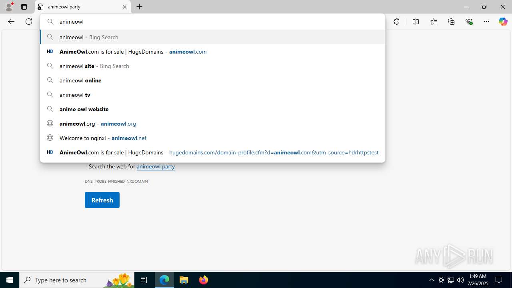Click HD favicon next to animeowl.com suggestion
The image size is (512, 288).
pyautogui.click(x=50, y=51)
